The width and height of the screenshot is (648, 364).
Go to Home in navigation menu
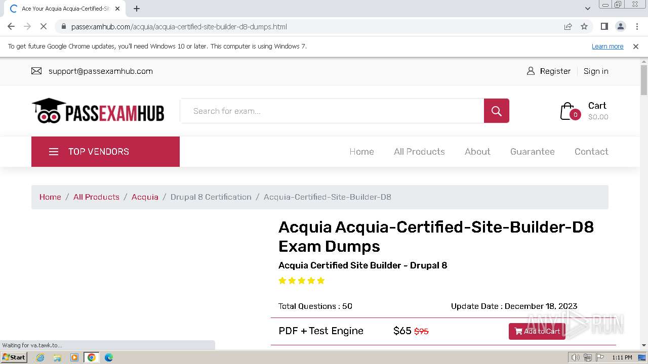(361, 152)
